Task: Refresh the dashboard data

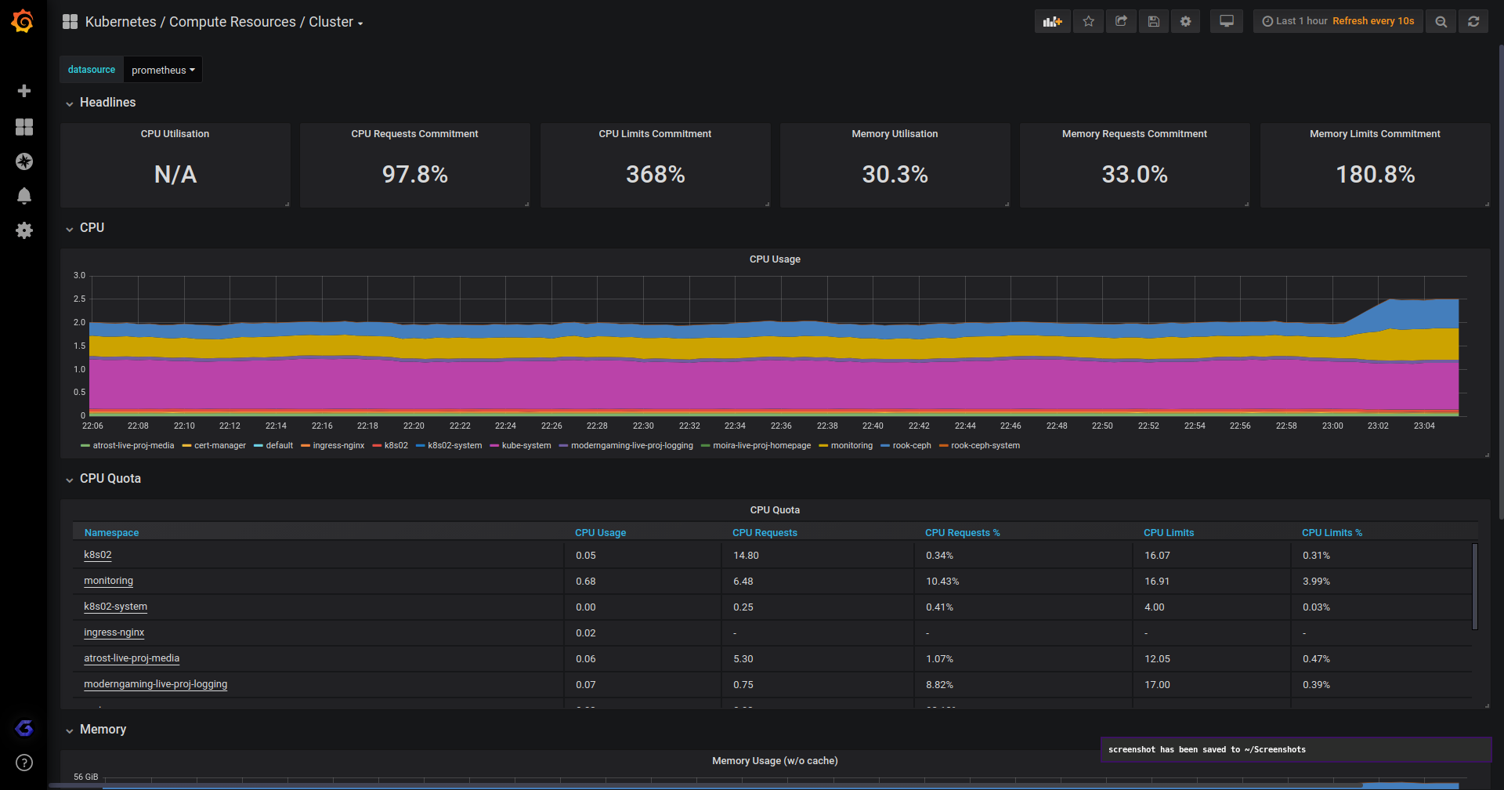Action: (x=1473, y=21)
